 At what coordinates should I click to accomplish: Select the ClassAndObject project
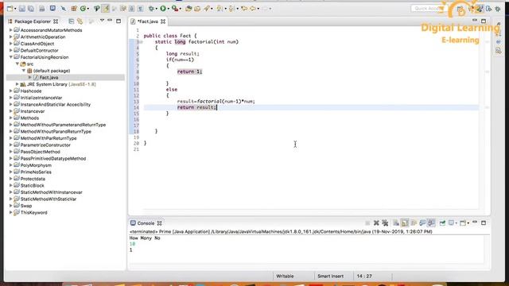pos(37,44)
